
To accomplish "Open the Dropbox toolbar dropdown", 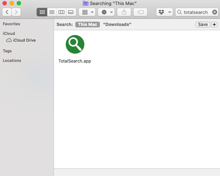I will 165,12.
